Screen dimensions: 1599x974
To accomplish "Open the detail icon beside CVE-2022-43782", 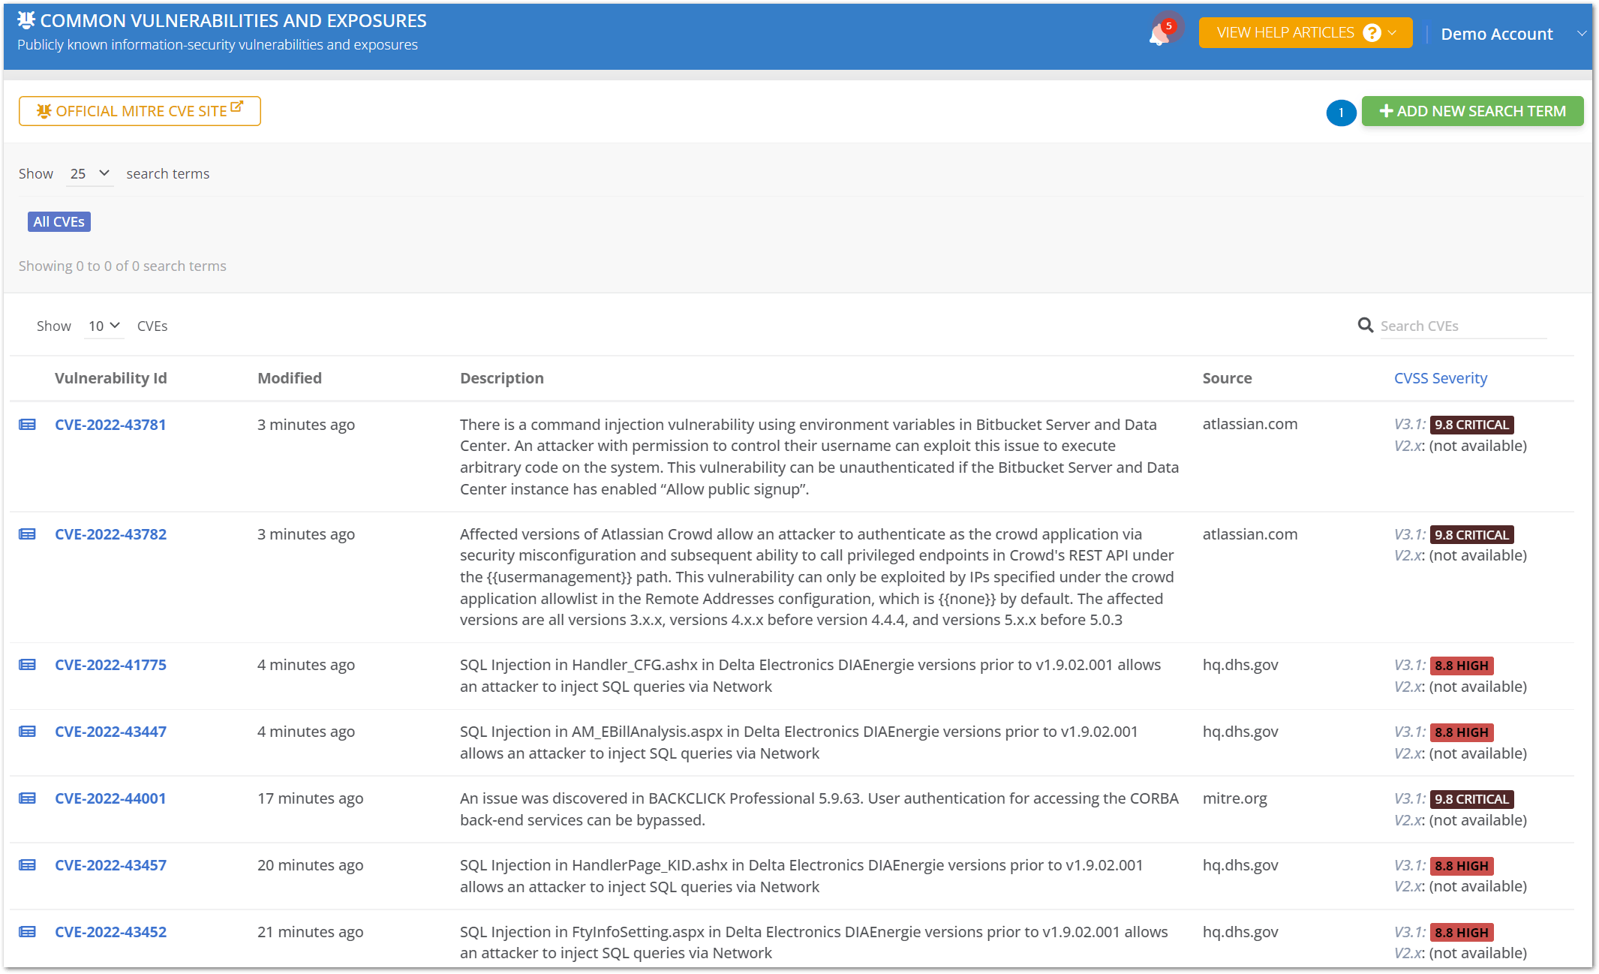I will (x=27, y=534).
